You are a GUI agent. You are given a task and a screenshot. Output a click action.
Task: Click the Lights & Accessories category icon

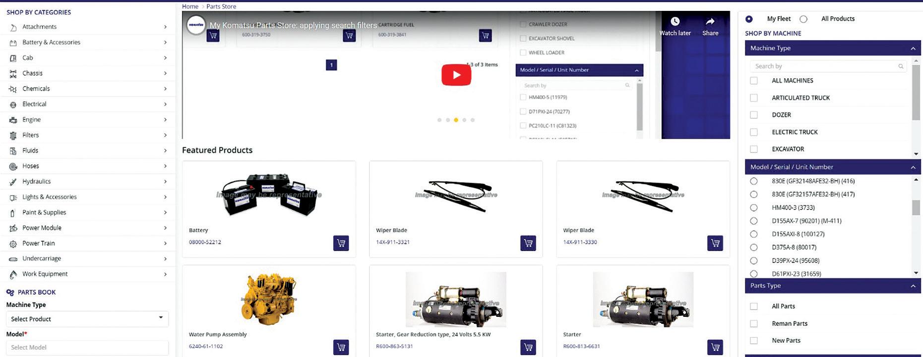tap(13, 198)
